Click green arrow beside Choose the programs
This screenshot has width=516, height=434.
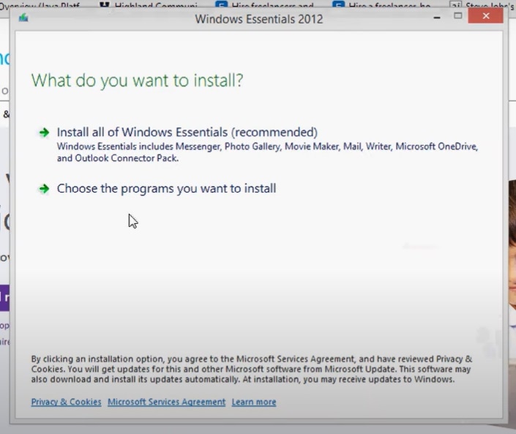pos(44,189)
